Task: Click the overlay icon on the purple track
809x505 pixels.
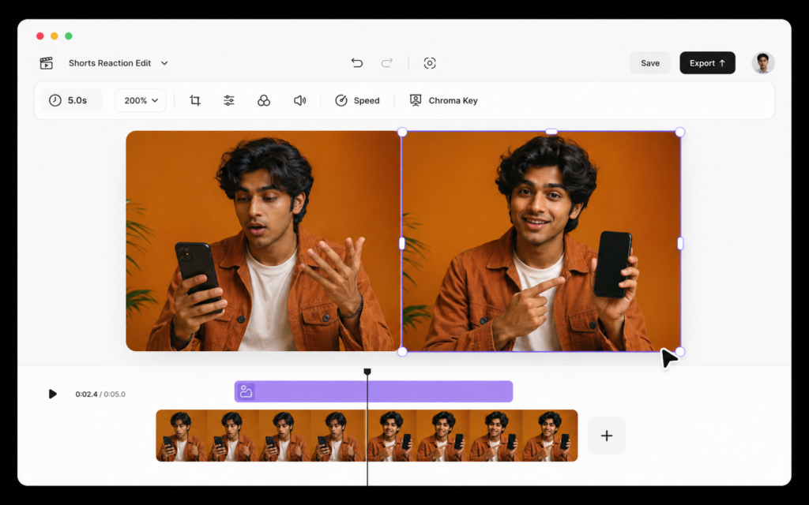Action: 246,391
